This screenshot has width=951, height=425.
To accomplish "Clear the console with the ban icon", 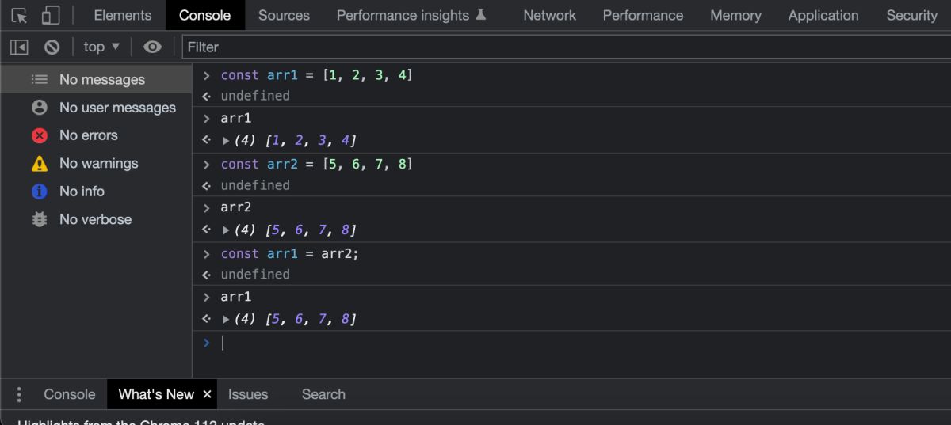I will (x=52, y=47).
